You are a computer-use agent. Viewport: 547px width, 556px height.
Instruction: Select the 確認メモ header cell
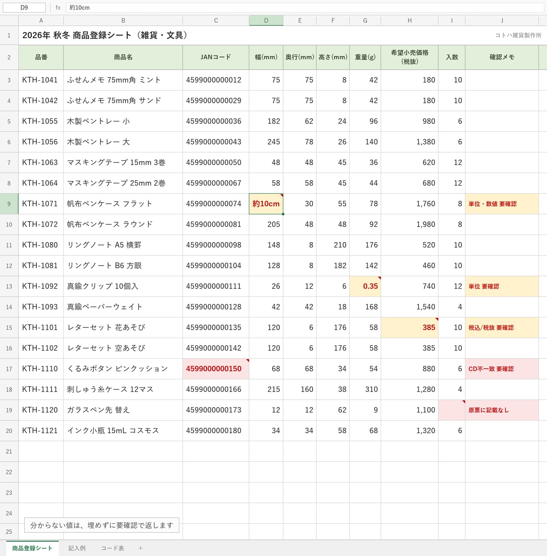502,57
